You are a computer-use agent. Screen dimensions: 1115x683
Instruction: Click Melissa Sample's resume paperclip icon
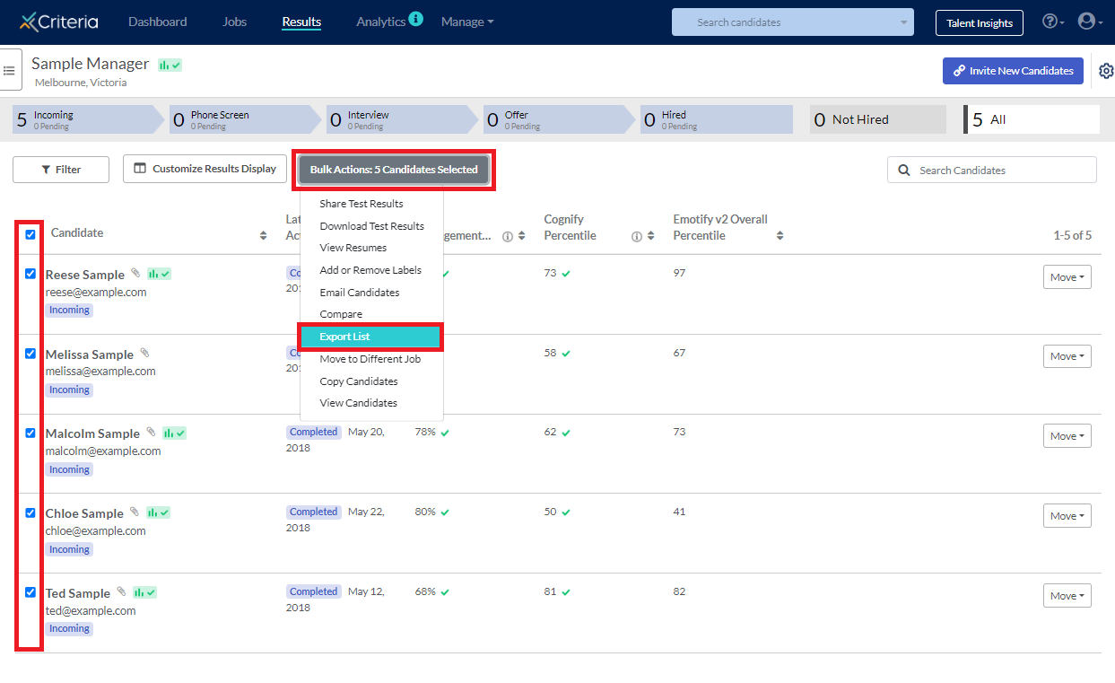pos(144,353)
